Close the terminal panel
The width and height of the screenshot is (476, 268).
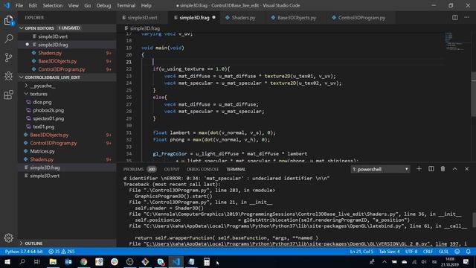click(x=466, y=169)
